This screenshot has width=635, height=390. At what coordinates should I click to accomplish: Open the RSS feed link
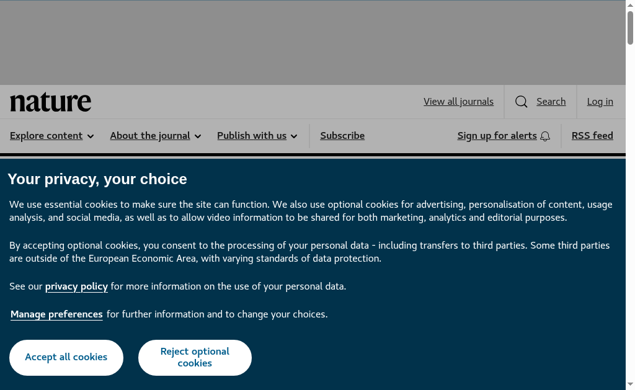coord(592,136)
